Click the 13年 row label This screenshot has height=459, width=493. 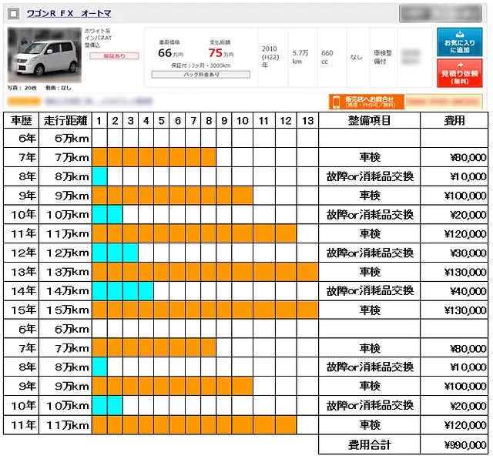(22, 272)
